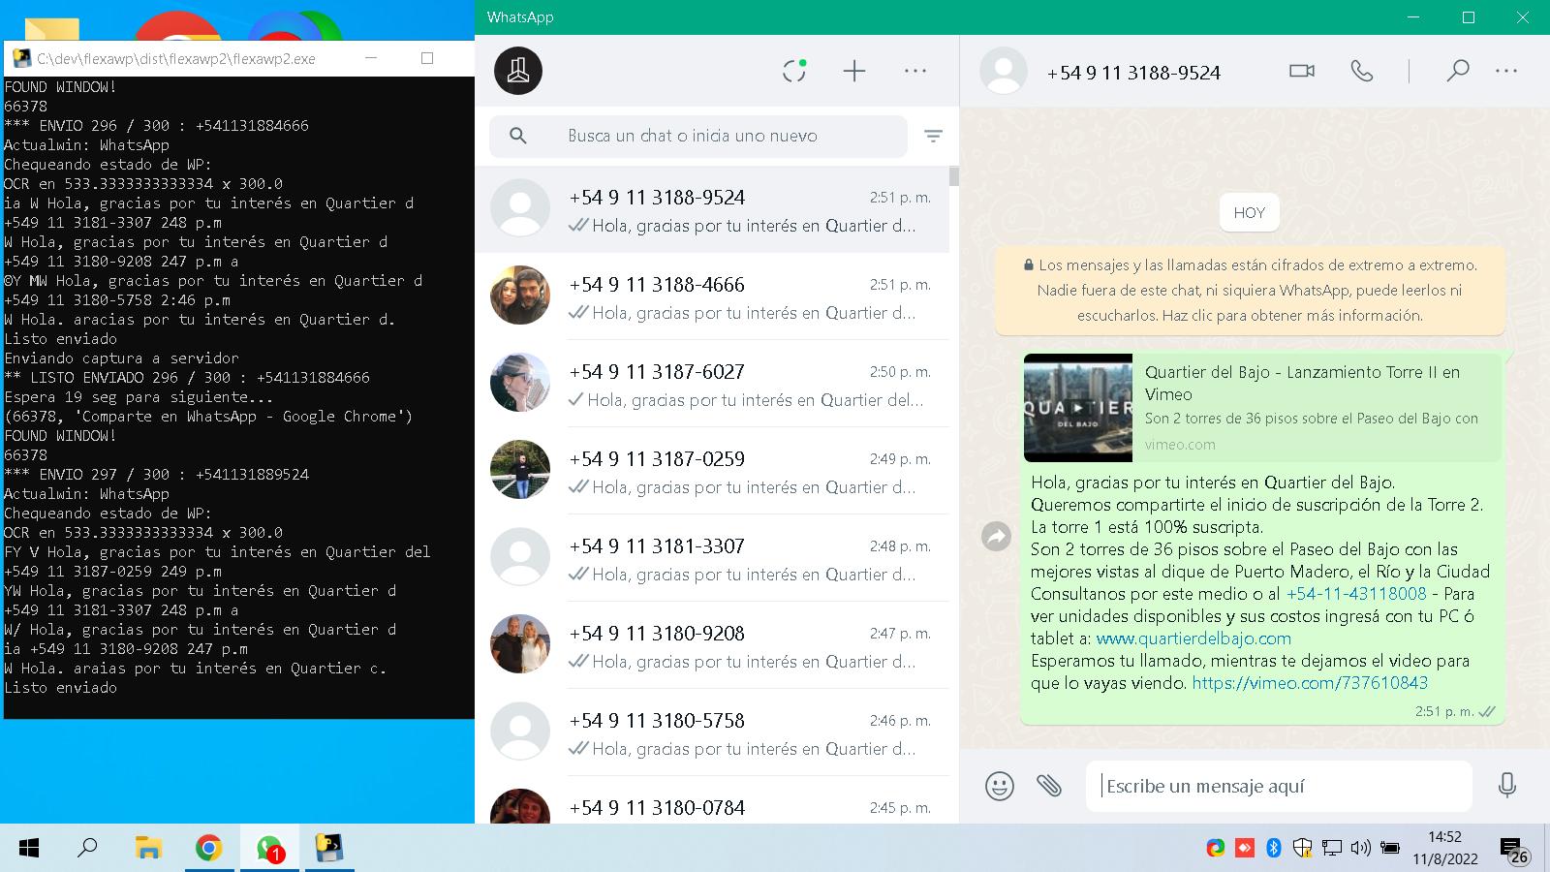
Task: Forward the message with arrow icon
Action: tap(996, 536)
